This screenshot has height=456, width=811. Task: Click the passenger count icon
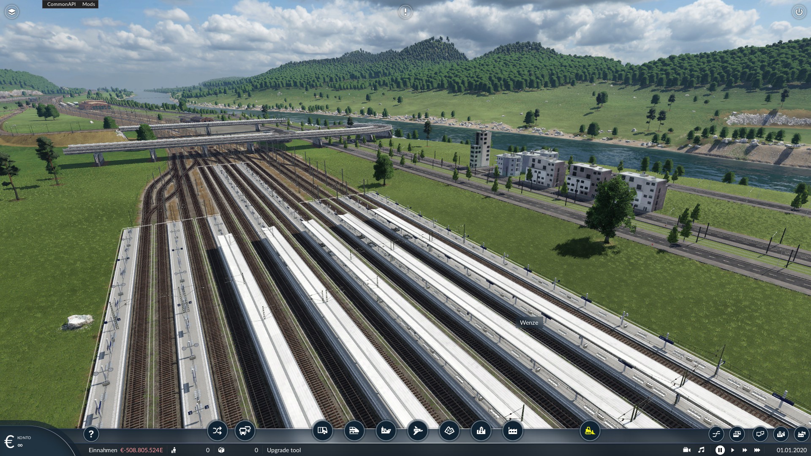[x=174, y=450]
